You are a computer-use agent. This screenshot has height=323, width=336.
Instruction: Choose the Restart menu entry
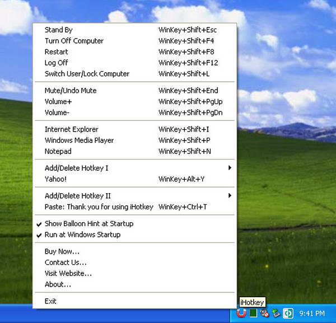[134, 52]
